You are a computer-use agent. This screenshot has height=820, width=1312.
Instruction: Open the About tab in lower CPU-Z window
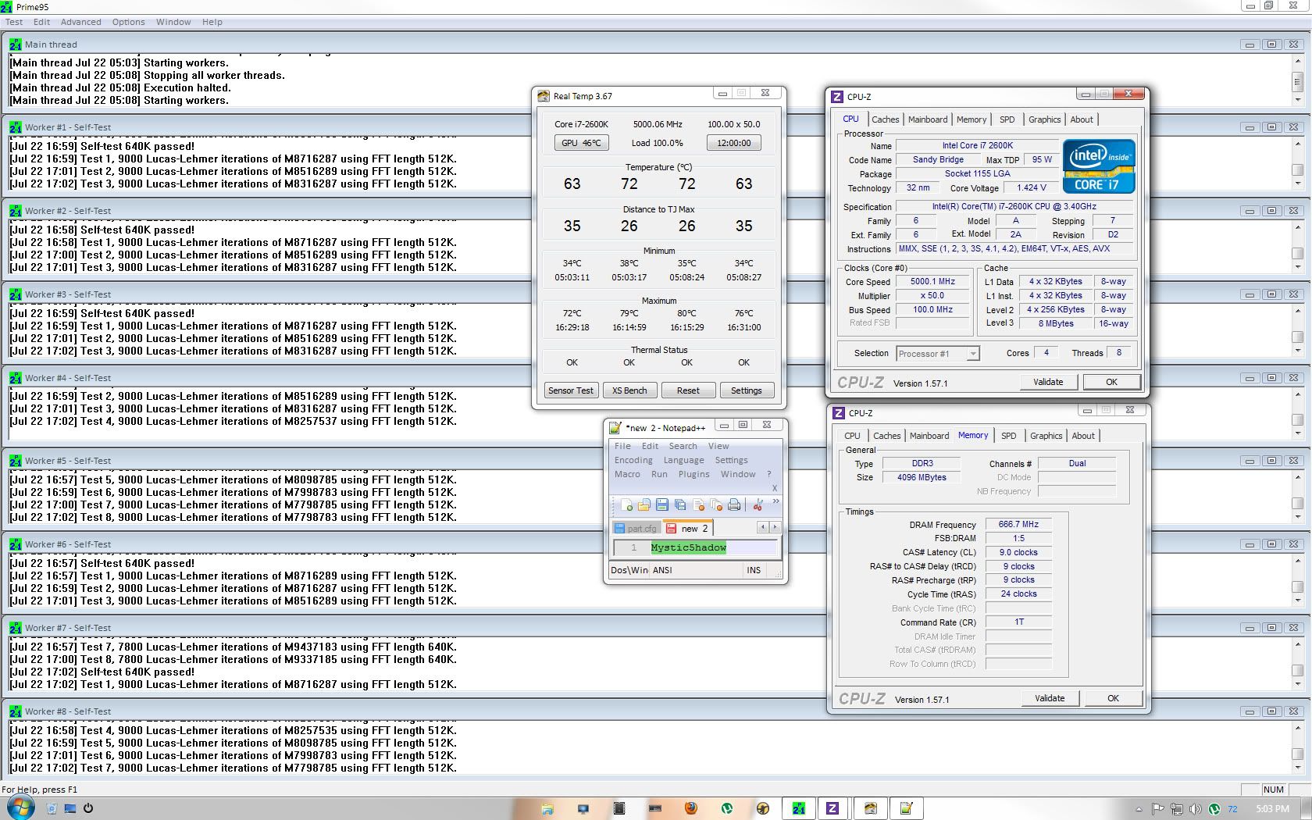click(x=1083, y=436)
